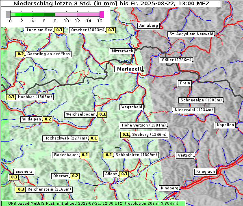Select the Krieglach label
Viewport: 243px width, 206px height.
(205, 172)
